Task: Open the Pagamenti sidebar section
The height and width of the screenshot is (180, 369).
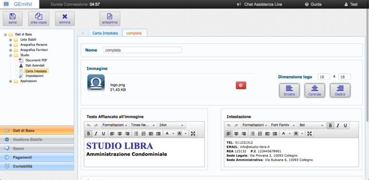Action: pyautogui.click(x=37, y=157)
